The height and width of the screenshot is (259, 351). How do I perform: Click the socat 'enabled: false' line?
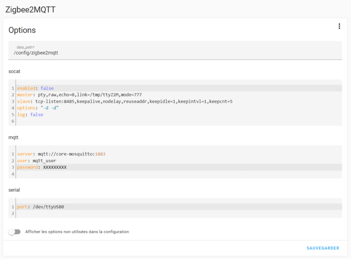[35, 88]
